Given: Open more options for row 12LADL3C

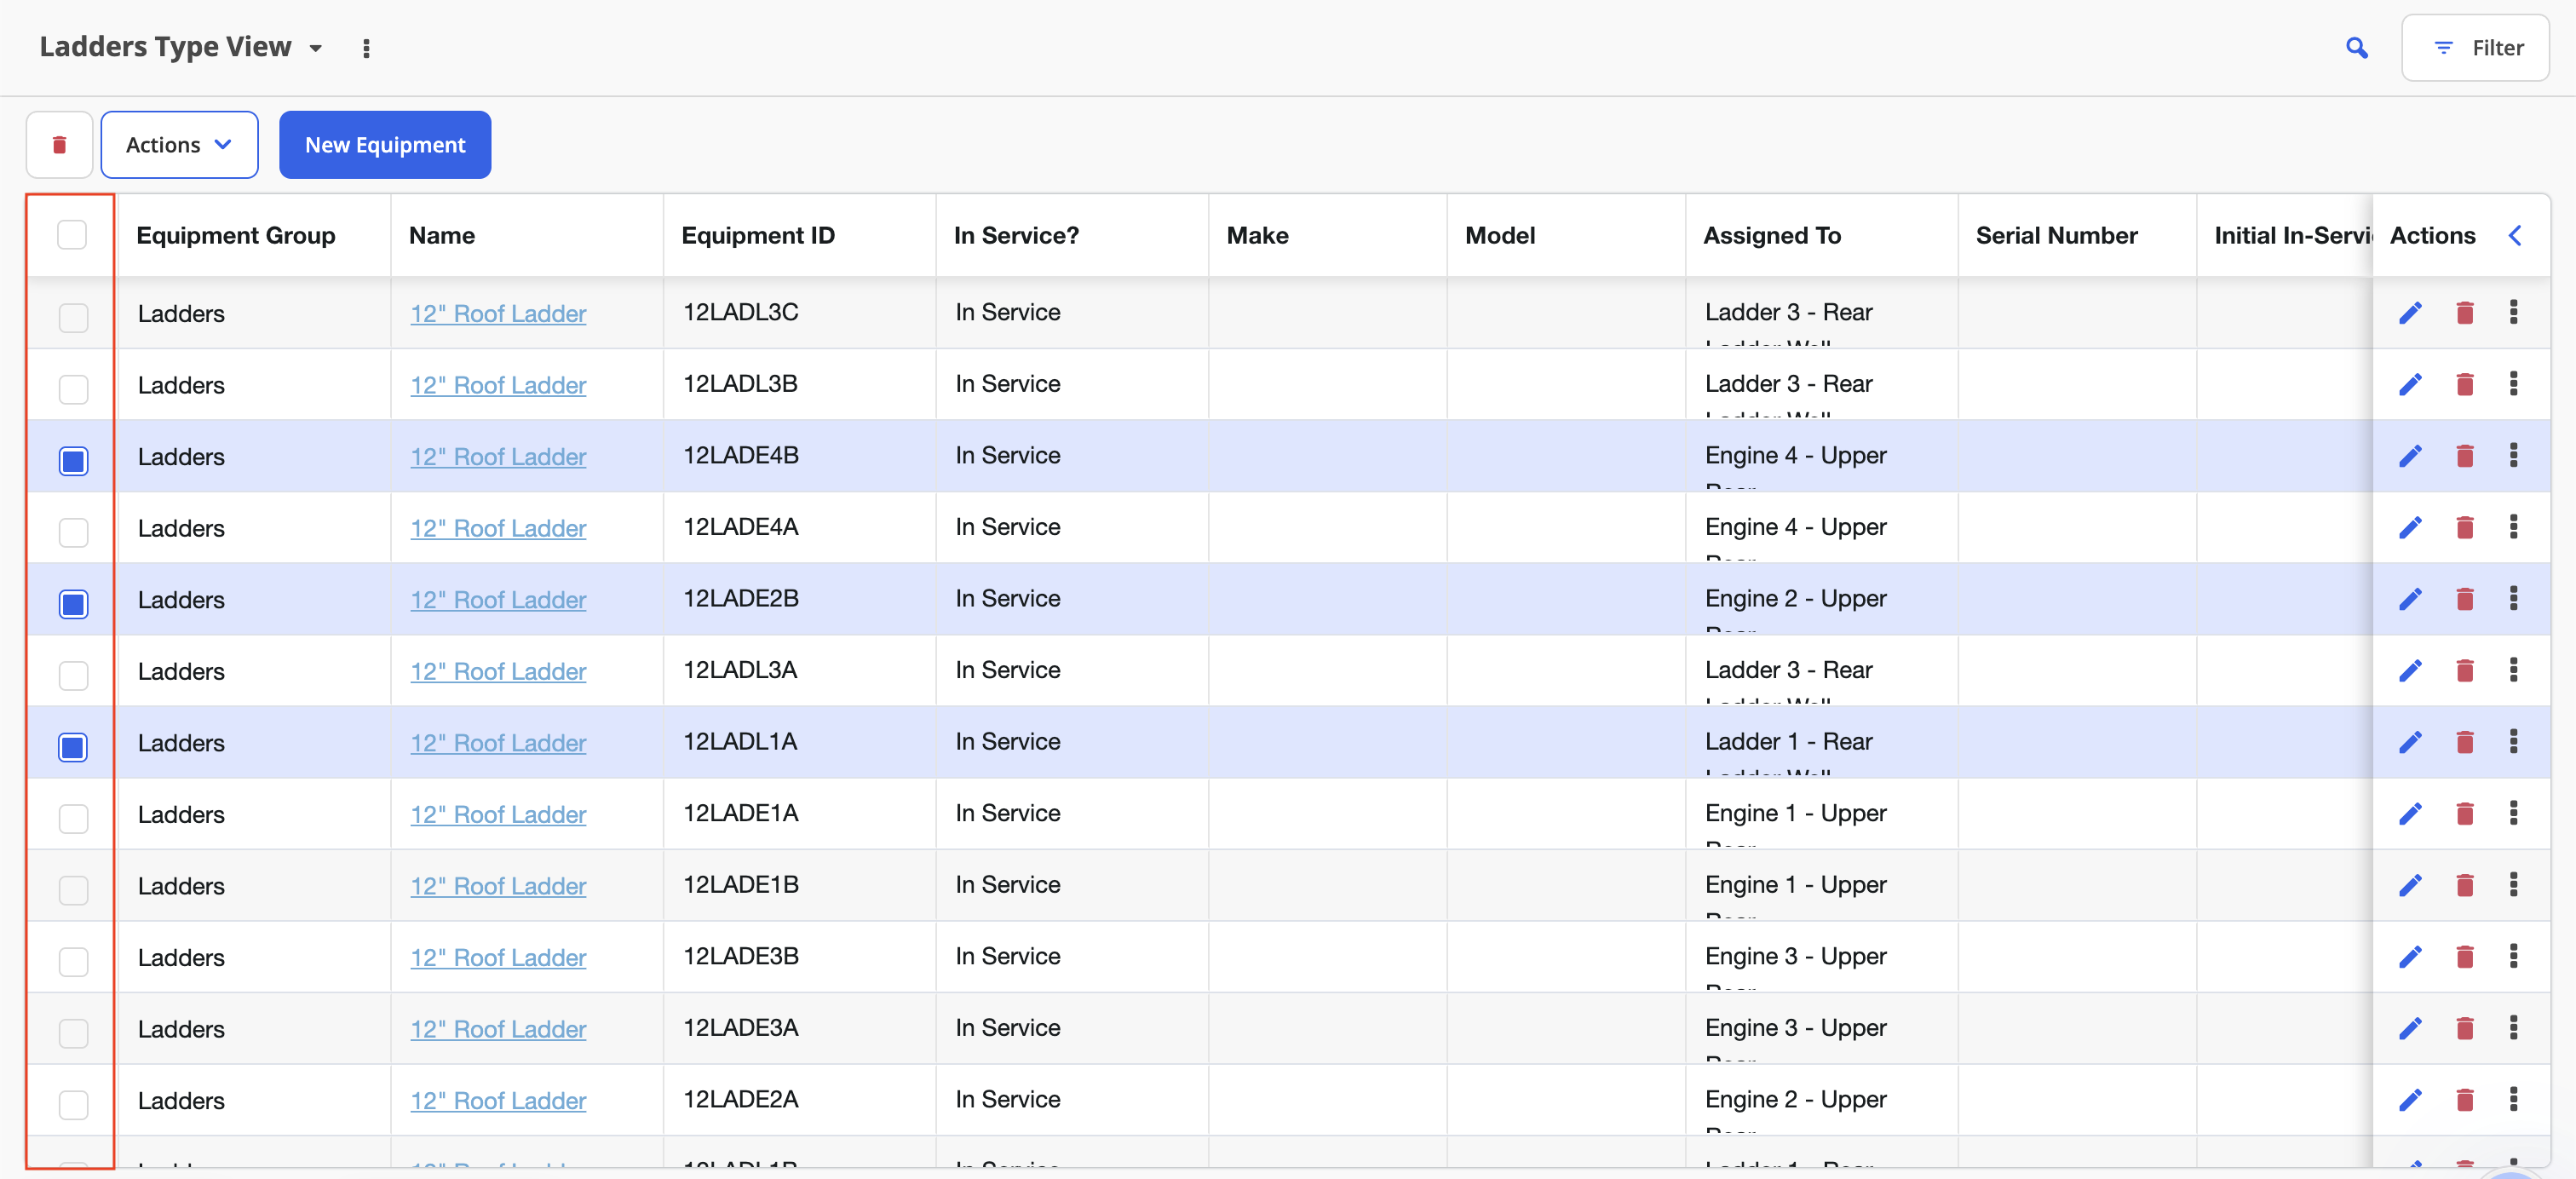Looking at the screenshot, I should 2513,312.
